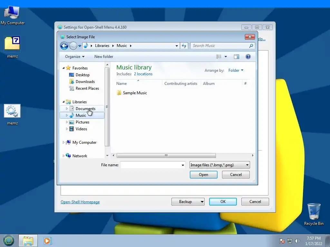Select Libraries in the address breadcrumb
The image size is (330, 247).
pyautogui.click(x=102, y=46)
